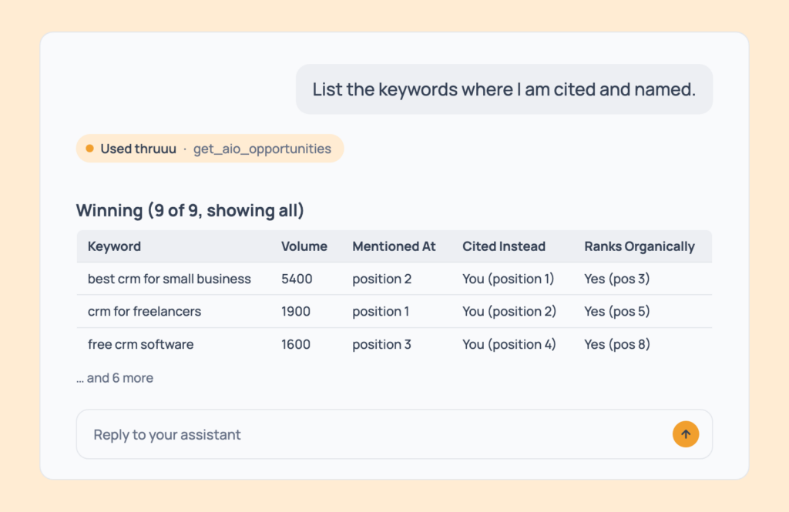Click the Yes (pos 5) cell
This screenshot has height=512, width=789.
tap(617, 311)
